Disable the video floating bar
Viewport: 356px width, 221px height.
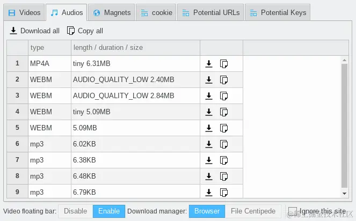point(75,211)
